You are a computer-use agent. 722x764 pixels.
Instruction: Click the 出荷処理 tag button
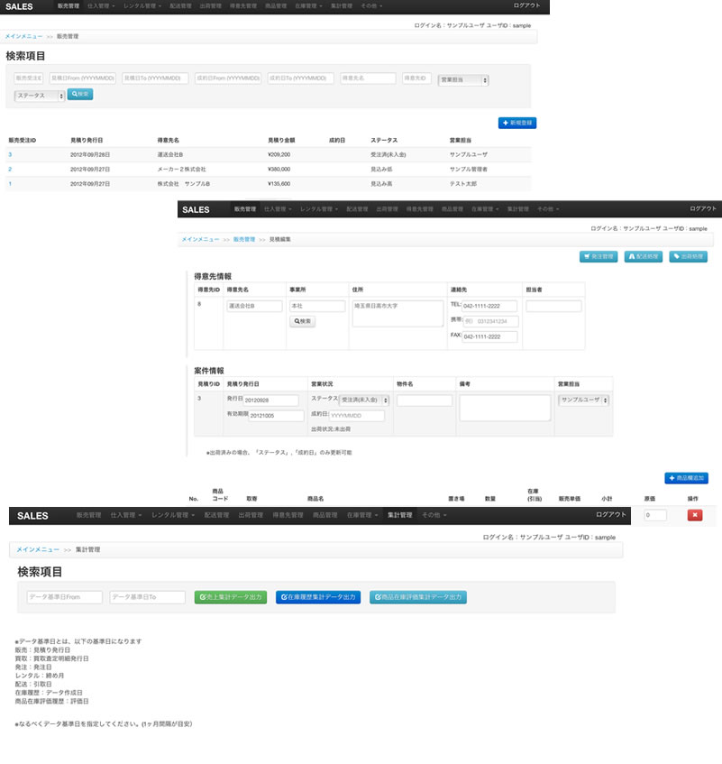pyautogui.click(x=688, y=256)
